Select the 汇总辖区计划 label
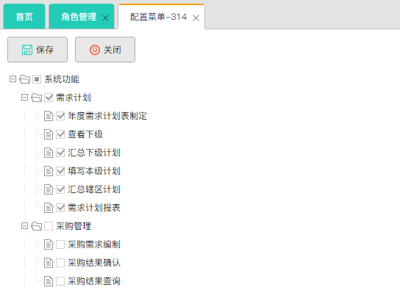This screenshot has height=290, width=400. pos(94,189)
